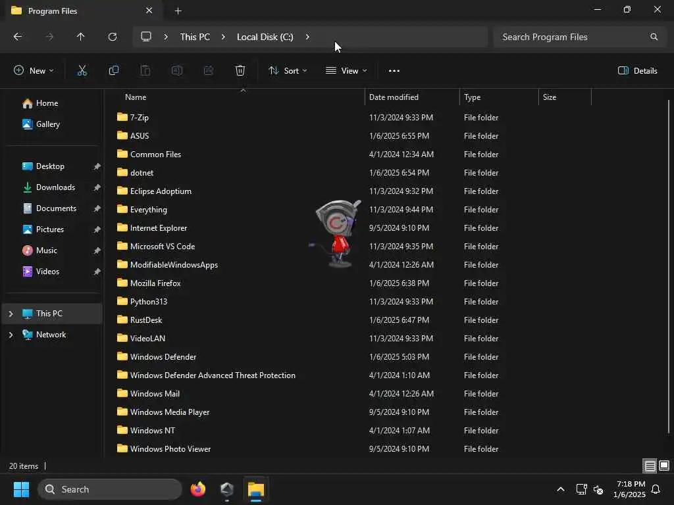The height and width of the screenshot is (505, 674).
Task: Click the vertical scrollbar of file list
Action: (669, 266)
